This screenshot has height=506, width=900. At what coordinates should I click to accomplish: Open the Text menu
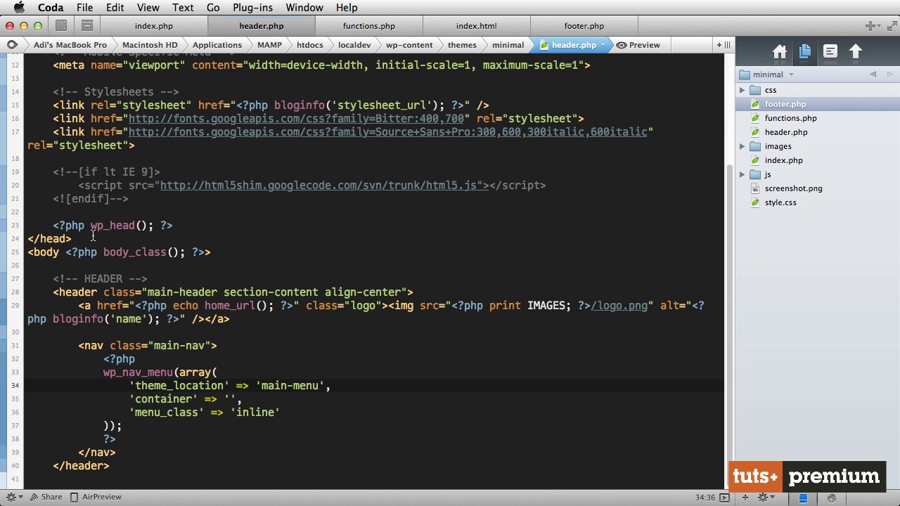183,8
